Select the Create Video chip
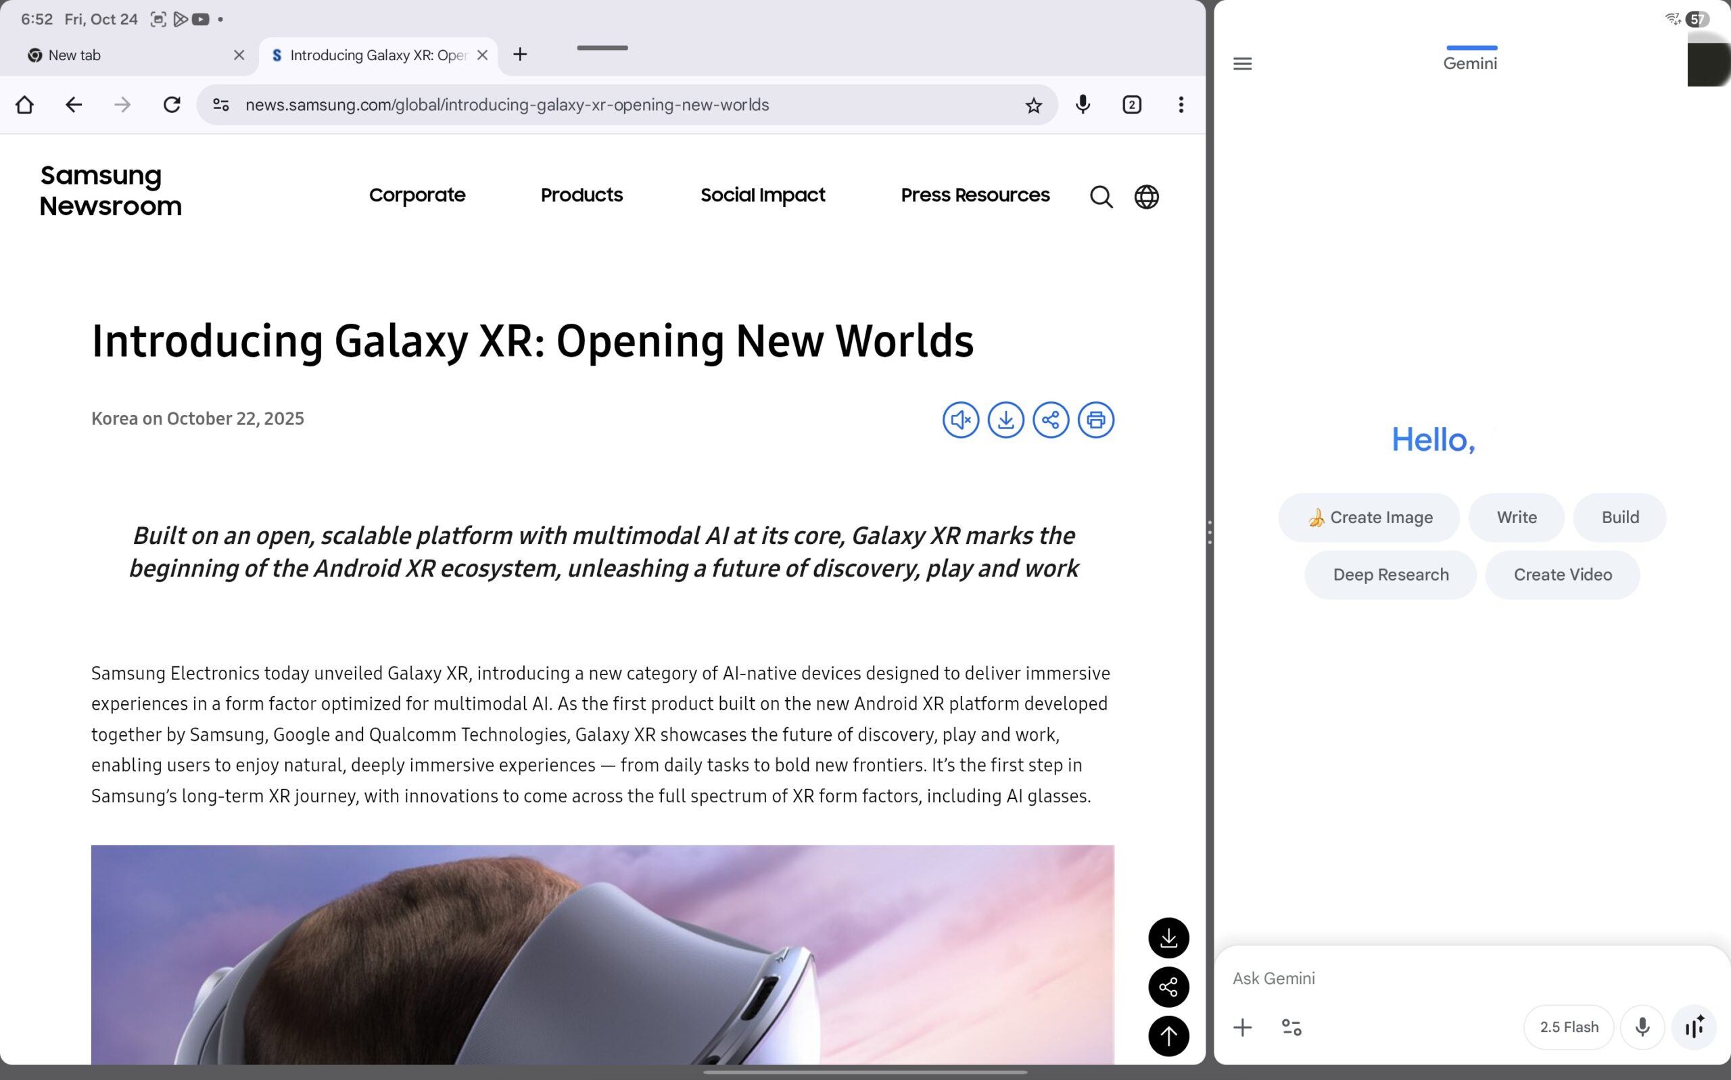The width and height of the screenshot is (1731, 1080). [x=1563, y=575]
